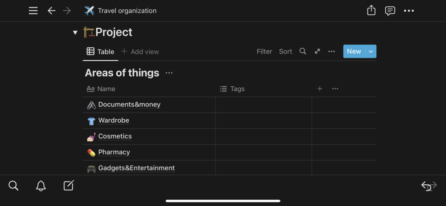Open the Sort option
Viewport: 446px width, 206px height.
pos(285,51)
